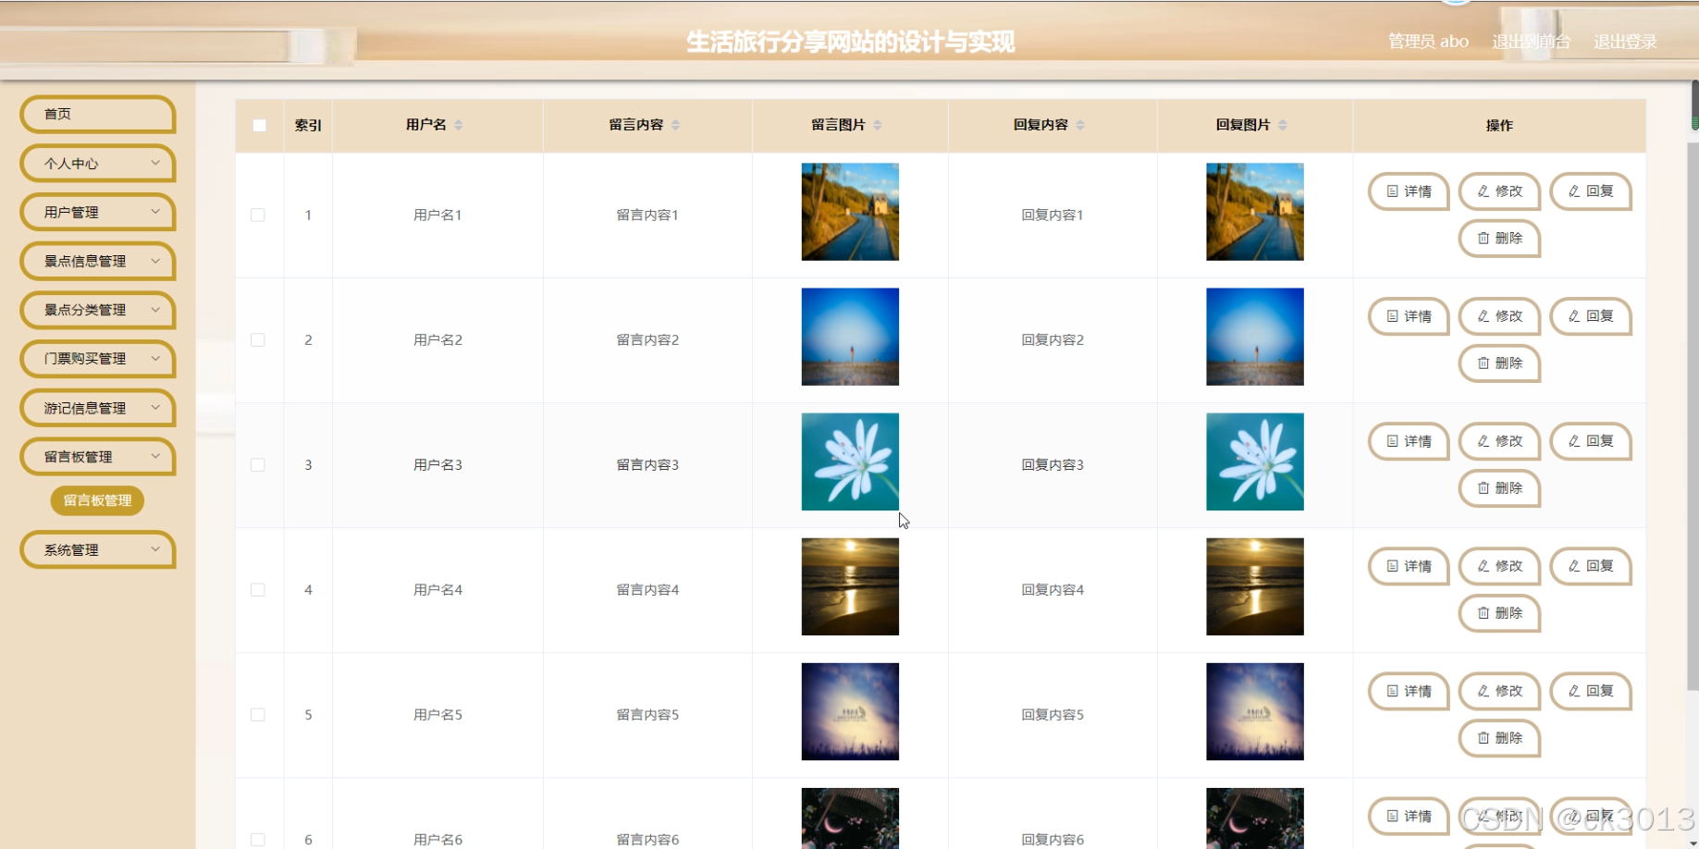1699x849 pixels.
Task: Click the 操作 column header
Action: click(1499, 125)
